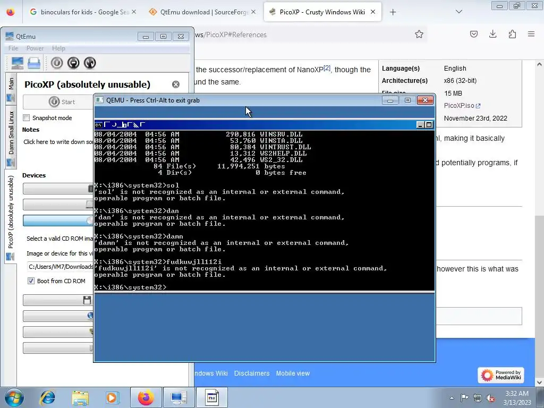
Task: Click the muted volume tray icon
Action: point(490,398)
